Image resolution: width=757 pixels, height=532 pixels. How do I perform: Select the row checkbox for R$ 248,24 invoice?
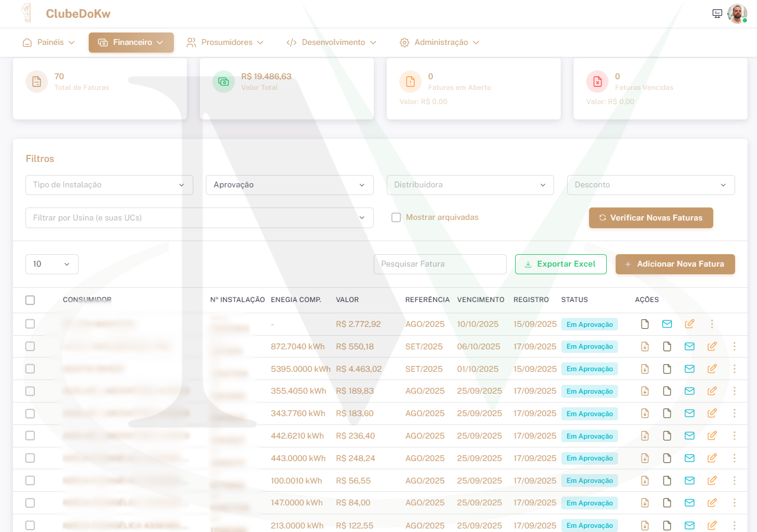coord(30,458)
